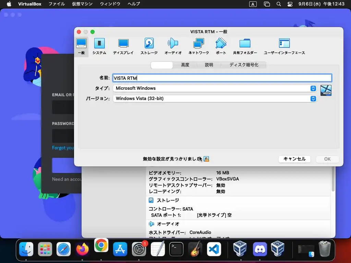Confirm settings with the OK button
This screenshot has height=263, width=351.
click(327, 159)
